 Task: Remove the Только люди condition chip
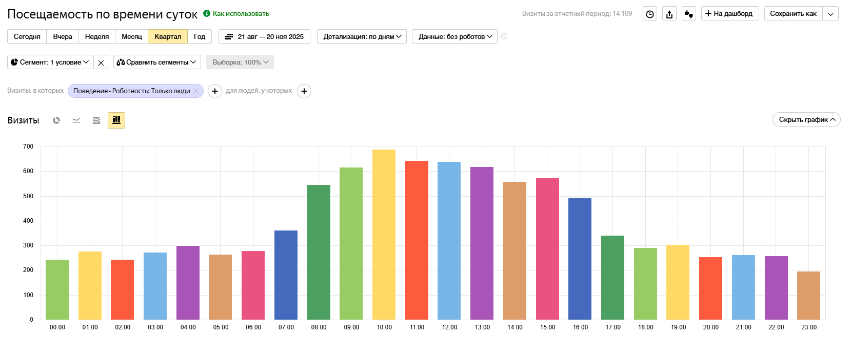196,91
